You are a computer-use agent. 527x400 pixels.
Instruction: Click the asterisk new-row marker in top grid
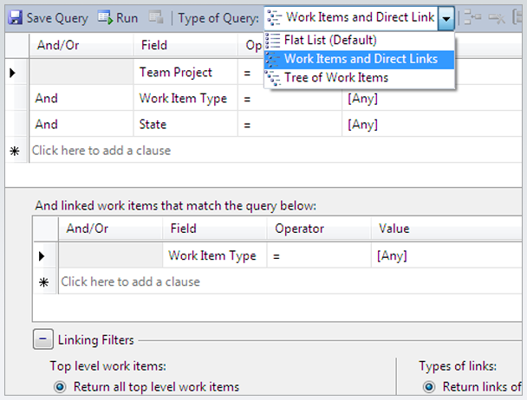pos(14,151)
